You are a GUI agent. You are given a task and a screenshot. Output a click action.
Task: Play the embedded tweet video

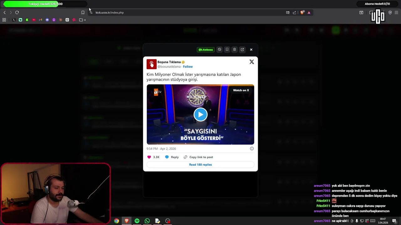(x=200, y=114)
